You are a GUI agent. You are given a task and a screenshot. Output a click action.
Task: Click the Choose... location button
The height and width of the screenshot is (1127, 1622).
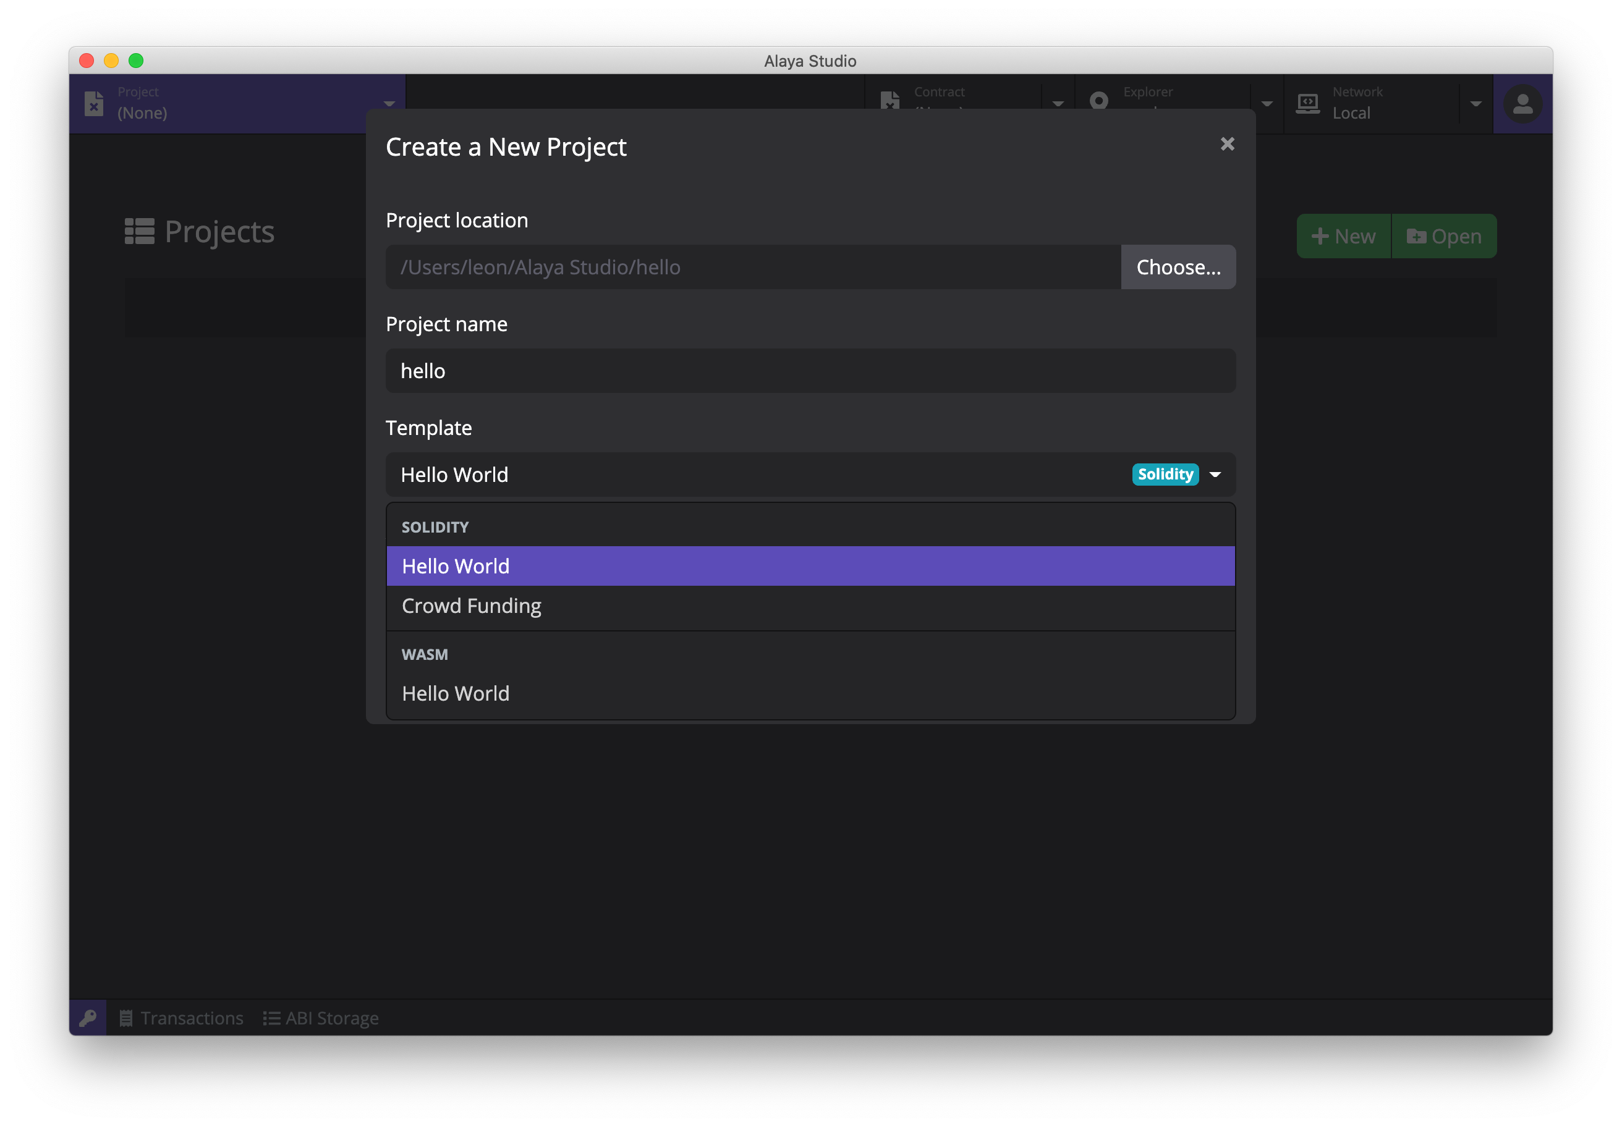(1178, 267)
